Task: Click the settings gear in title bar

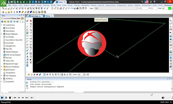Action: (151, 2)
